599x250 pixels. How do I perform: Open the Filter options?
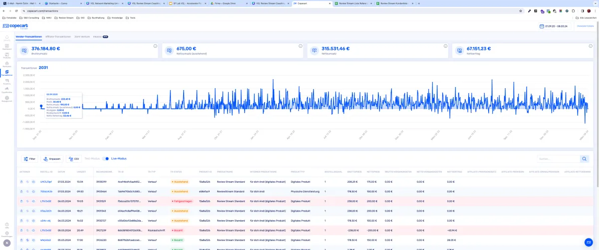coord(29,159)
